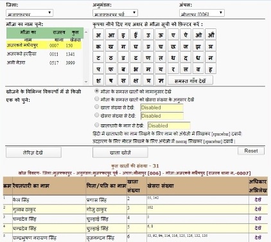The image size is (271, 242).
Task: Filter mauja list by letter ध
Action: (x=198, y=57)
